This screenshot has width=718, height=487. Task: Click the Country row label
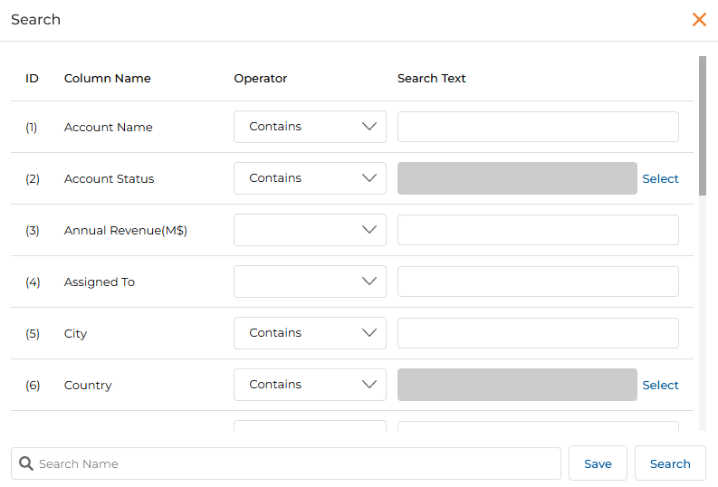(x=88, y=386)
